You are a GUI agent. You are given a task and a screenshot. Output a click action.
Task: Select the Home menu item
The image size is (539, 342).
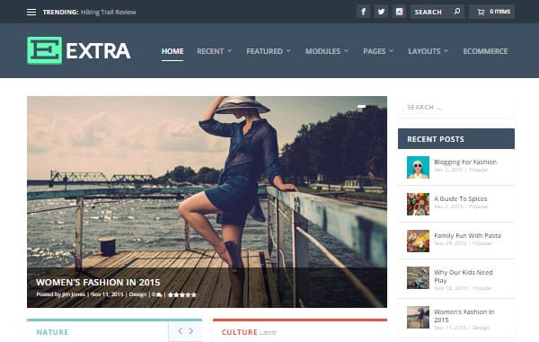pos(172,51)
